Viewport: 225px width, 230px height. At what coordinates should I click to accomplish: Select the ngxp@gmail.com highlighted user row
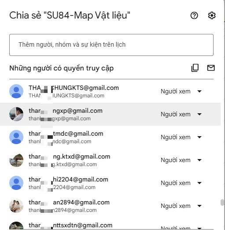(x=110, y=114)
